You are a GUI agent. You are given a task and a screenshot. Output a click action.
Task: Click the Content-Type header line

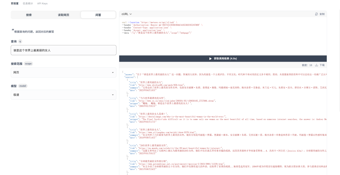146,27
